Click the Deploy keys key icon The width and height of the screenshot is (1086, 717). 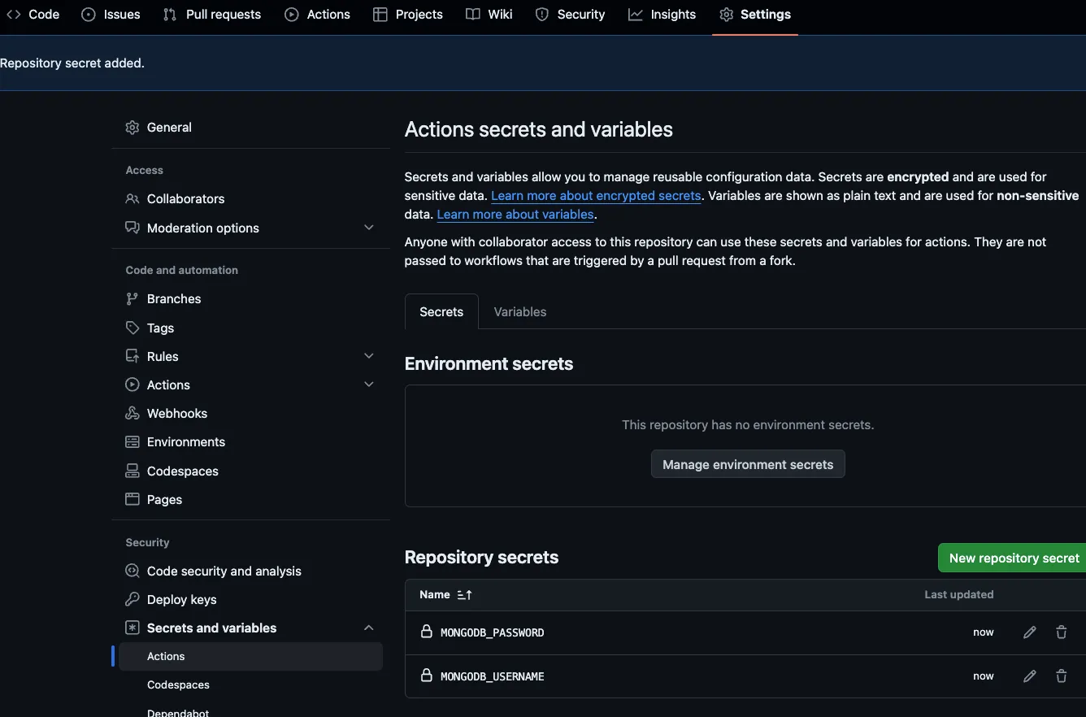[132, 600]
